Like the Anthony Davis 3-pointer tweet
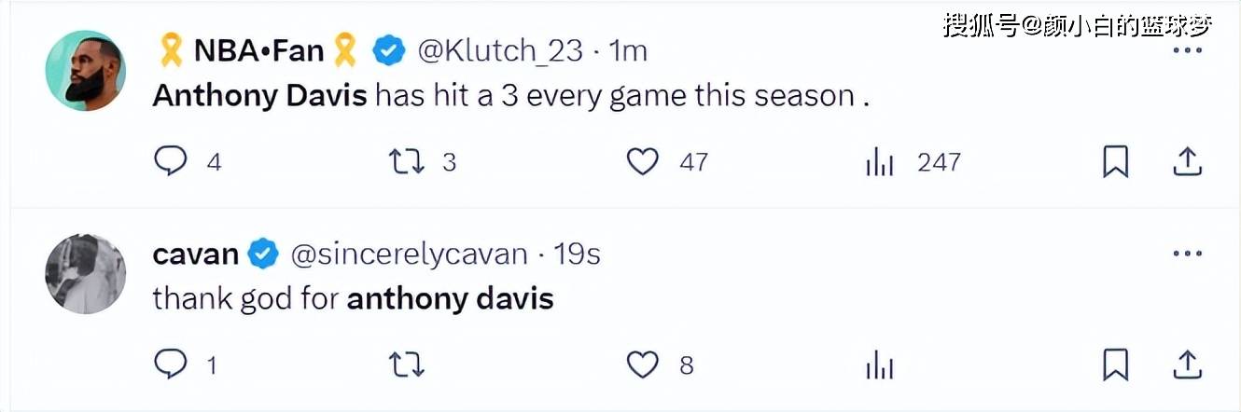The width and height of the screenshot is (1241, 412). coord(642,162)
